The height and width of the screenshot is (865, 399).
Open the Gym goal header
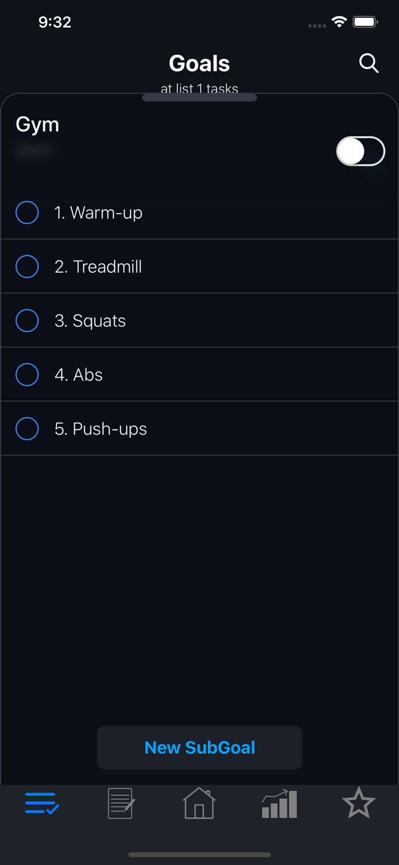pos(37,125)
